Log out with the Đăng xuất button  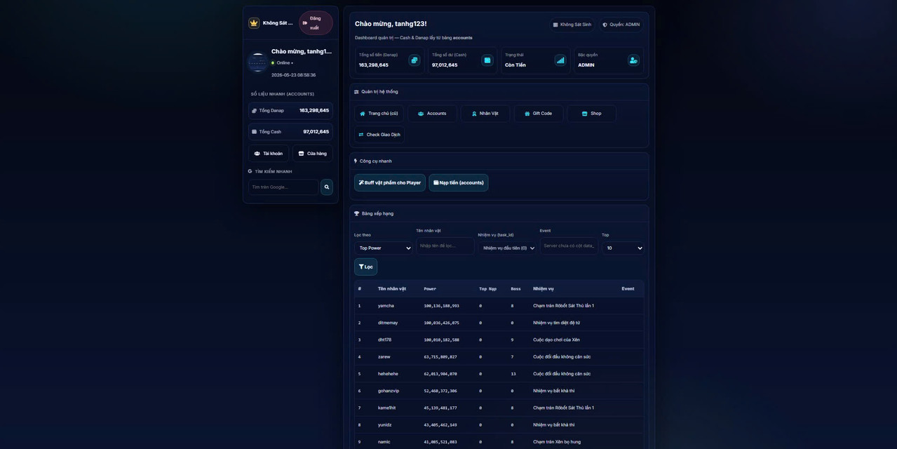tap(316, 23)
